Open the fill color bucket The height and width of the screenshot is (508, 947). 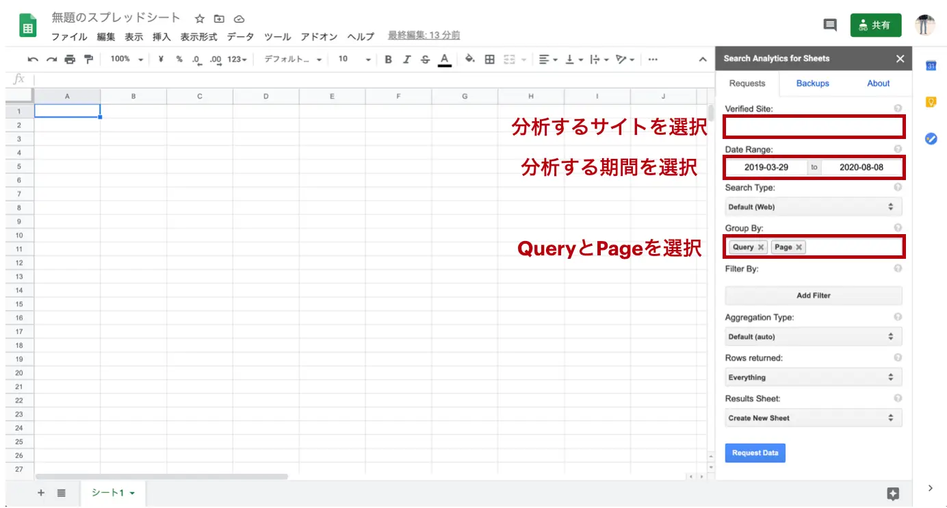pos(469,60)
